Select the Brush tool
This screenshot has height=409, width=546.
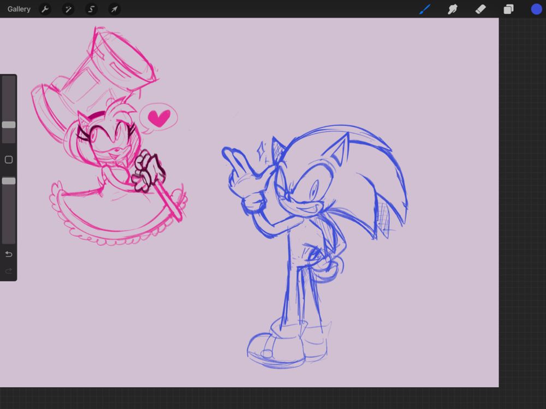click(425, 9)
